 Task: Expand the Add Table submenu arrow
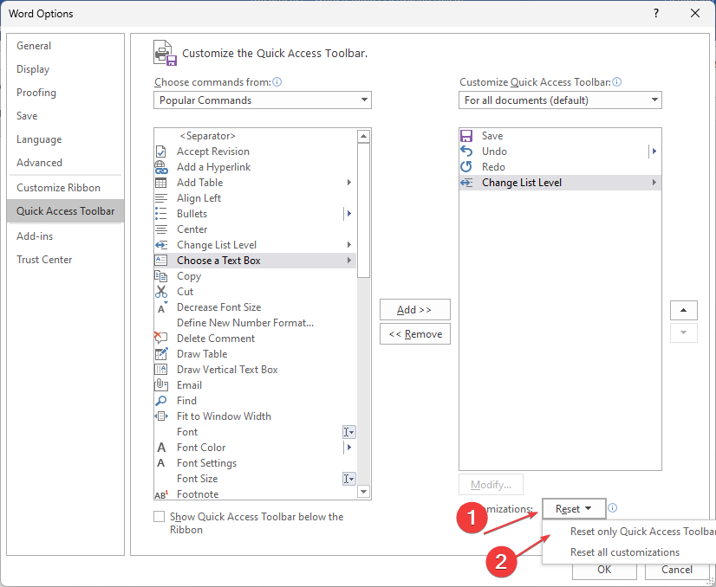pos(348,183)
